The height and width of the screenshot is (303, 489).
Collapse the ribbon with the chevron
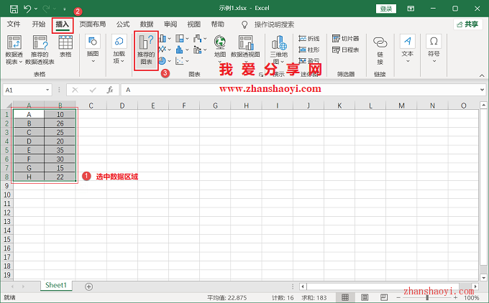pyautogui.click(x=482, y=75)
